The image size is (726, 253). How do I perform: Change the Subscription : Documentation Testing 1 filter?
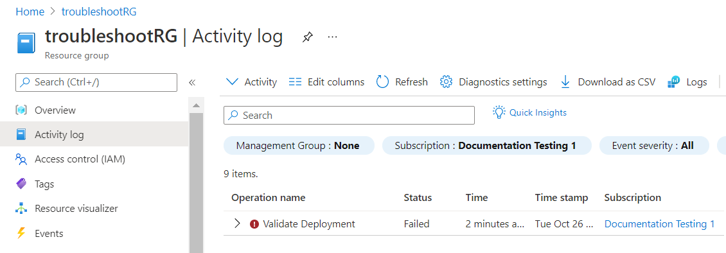coord(486,146)
